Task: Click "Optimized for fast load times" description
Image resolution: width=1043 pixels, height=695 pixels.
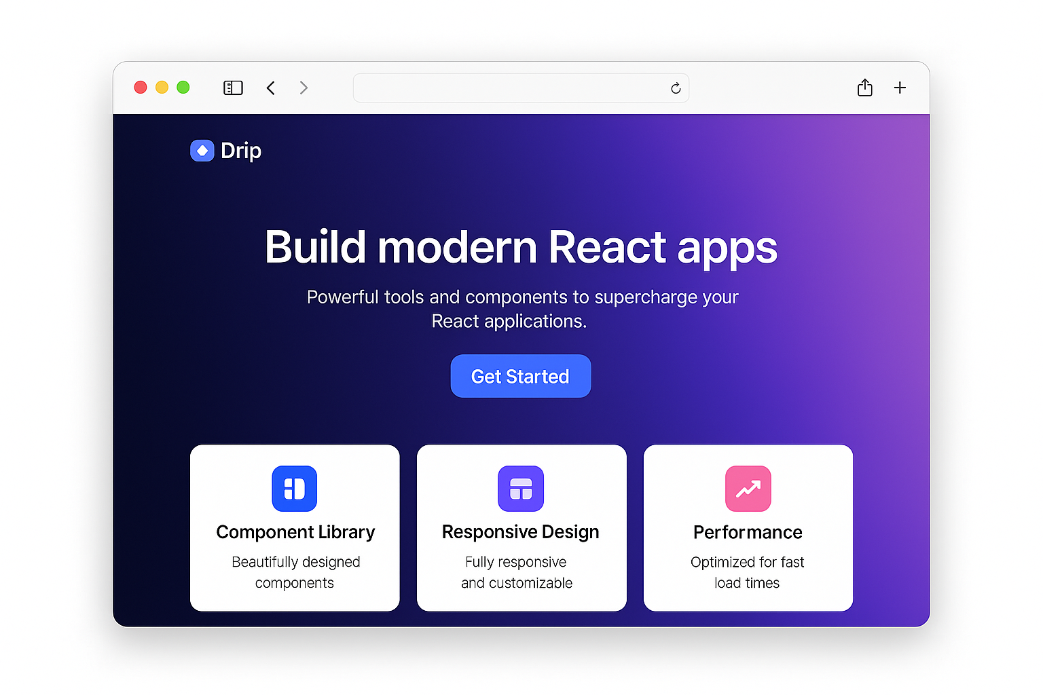Action: pyautogui.click(x=748, y=572)
